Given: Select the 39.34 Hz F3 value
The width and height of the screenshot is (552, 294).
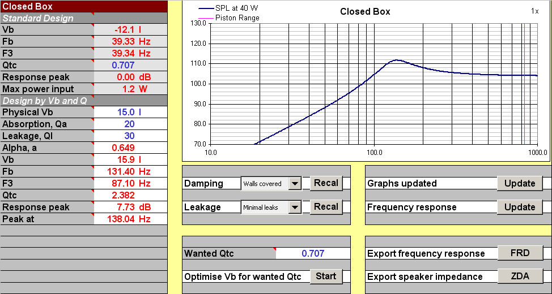Looking at the screenshot, I should [130, 53].
